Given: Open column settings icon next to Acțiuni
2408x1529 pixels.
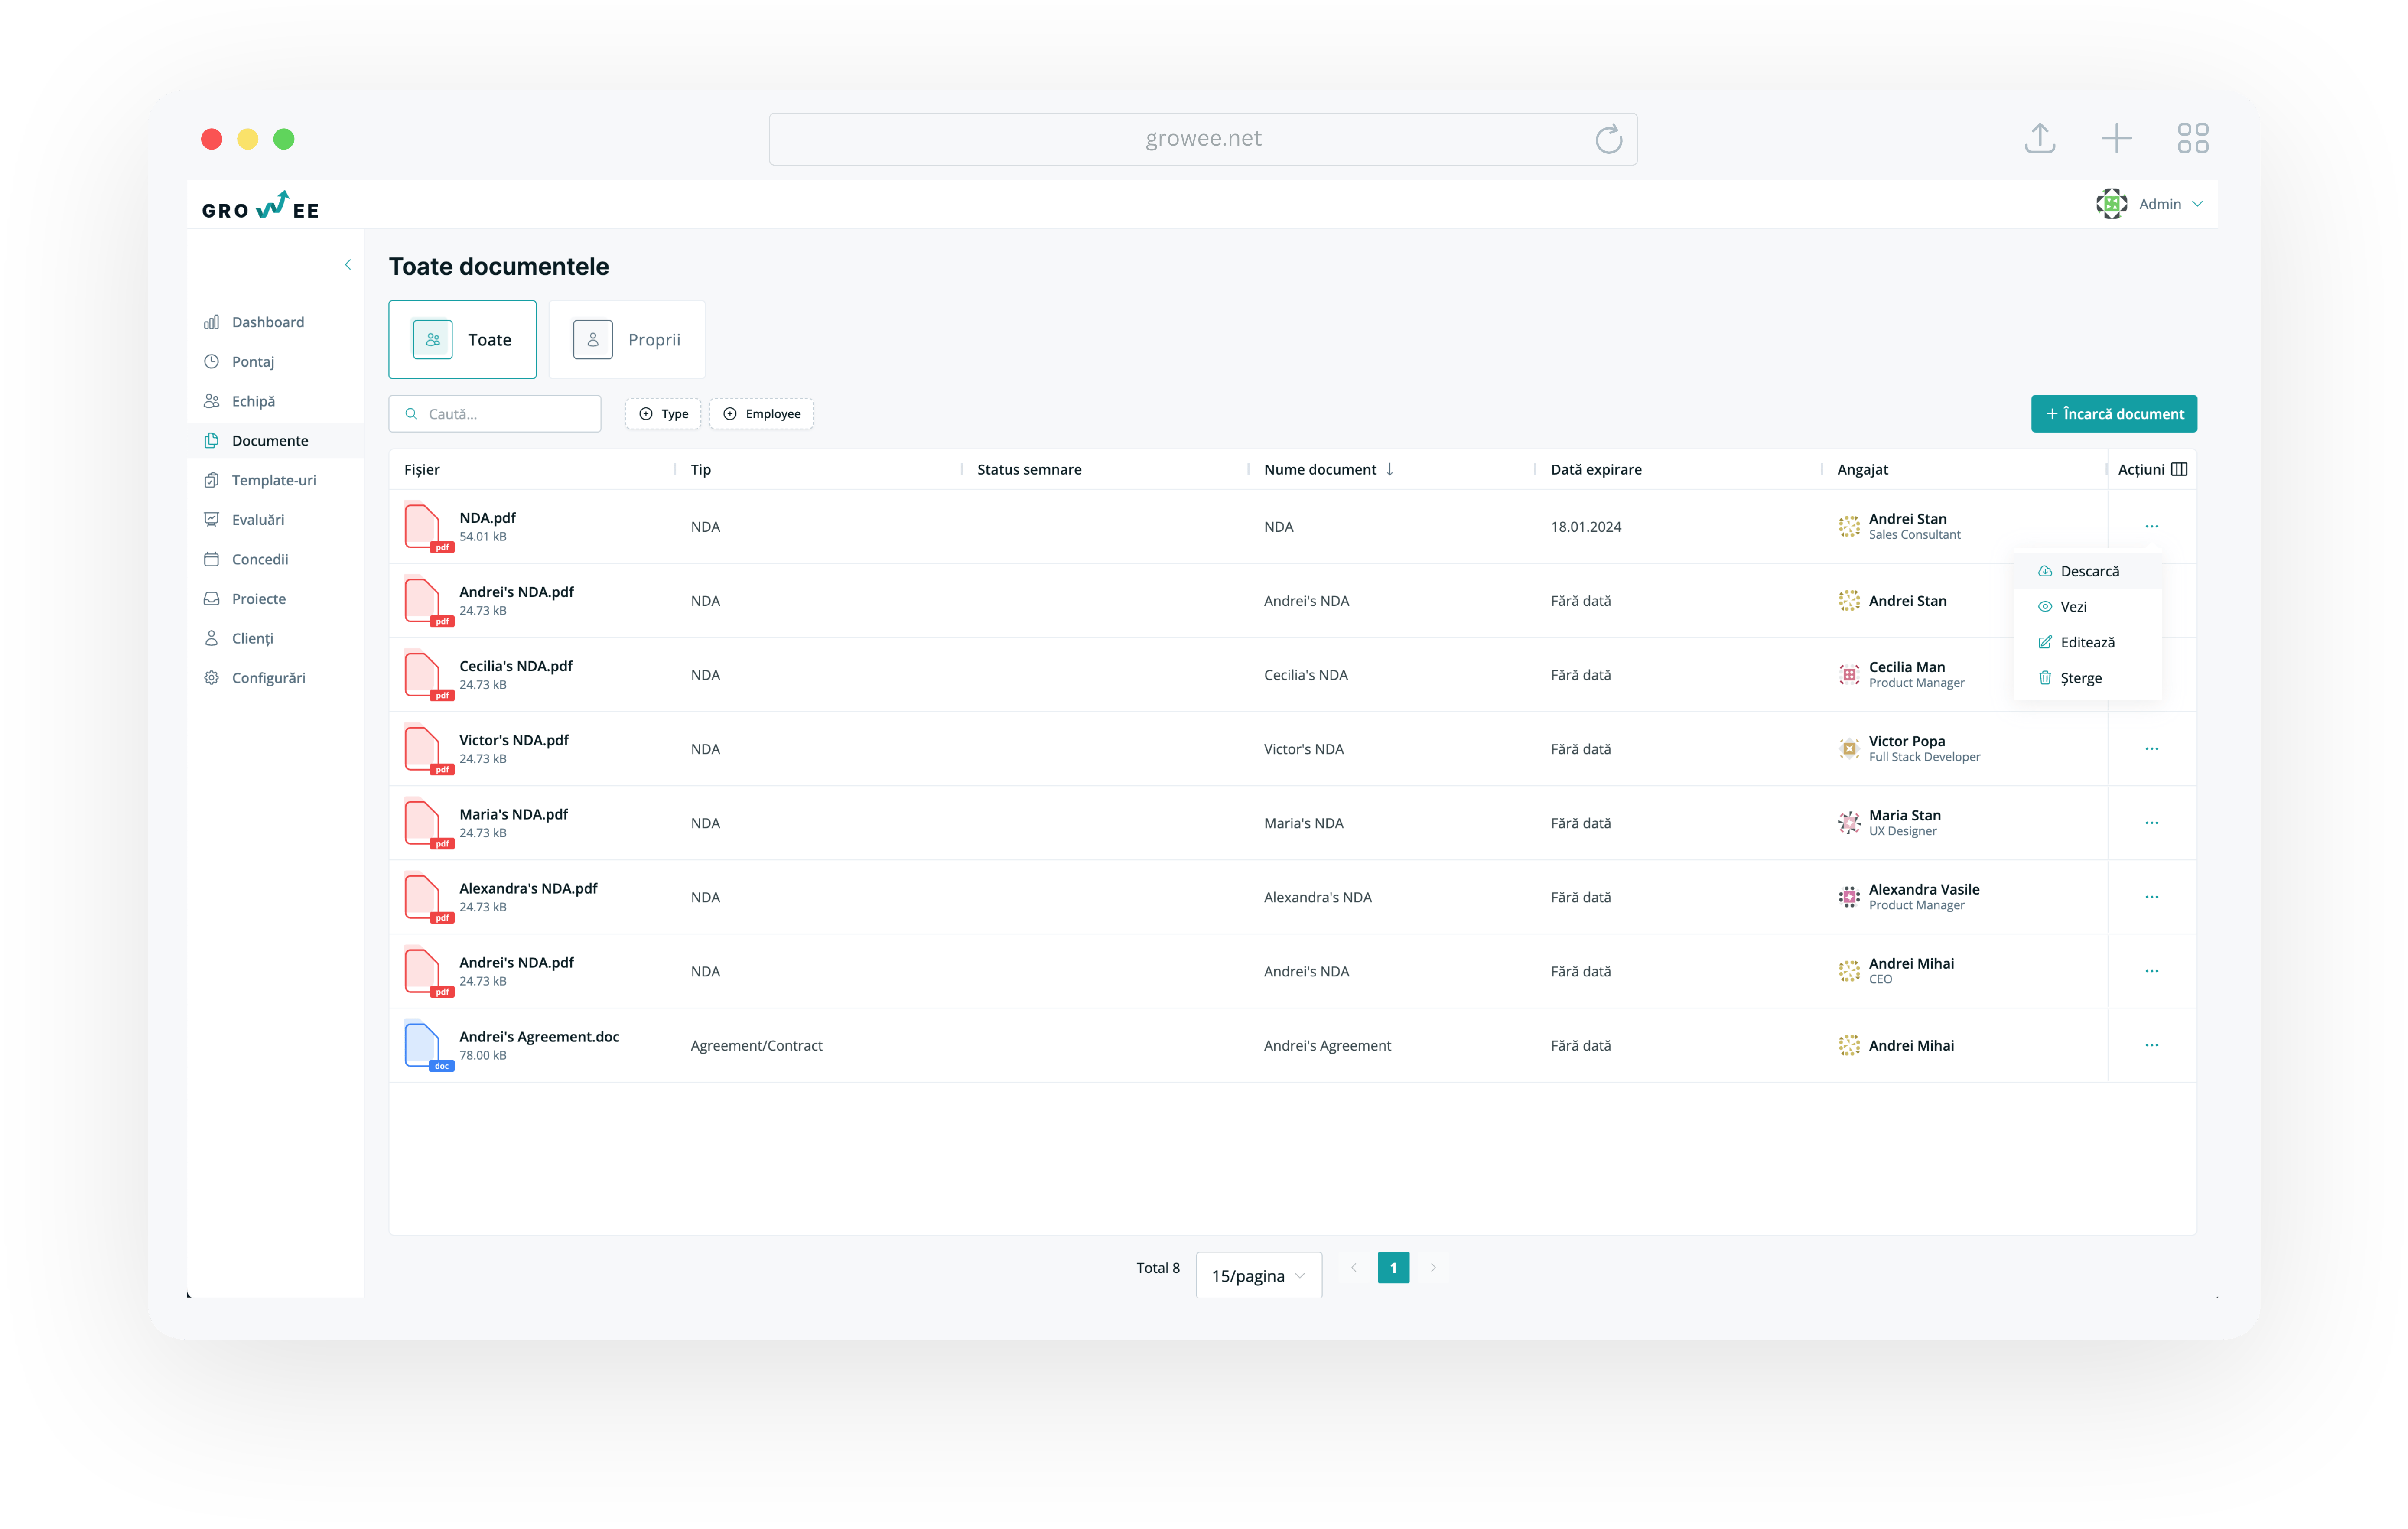Looking at the screenshot, I should [x=2179, y=469].
